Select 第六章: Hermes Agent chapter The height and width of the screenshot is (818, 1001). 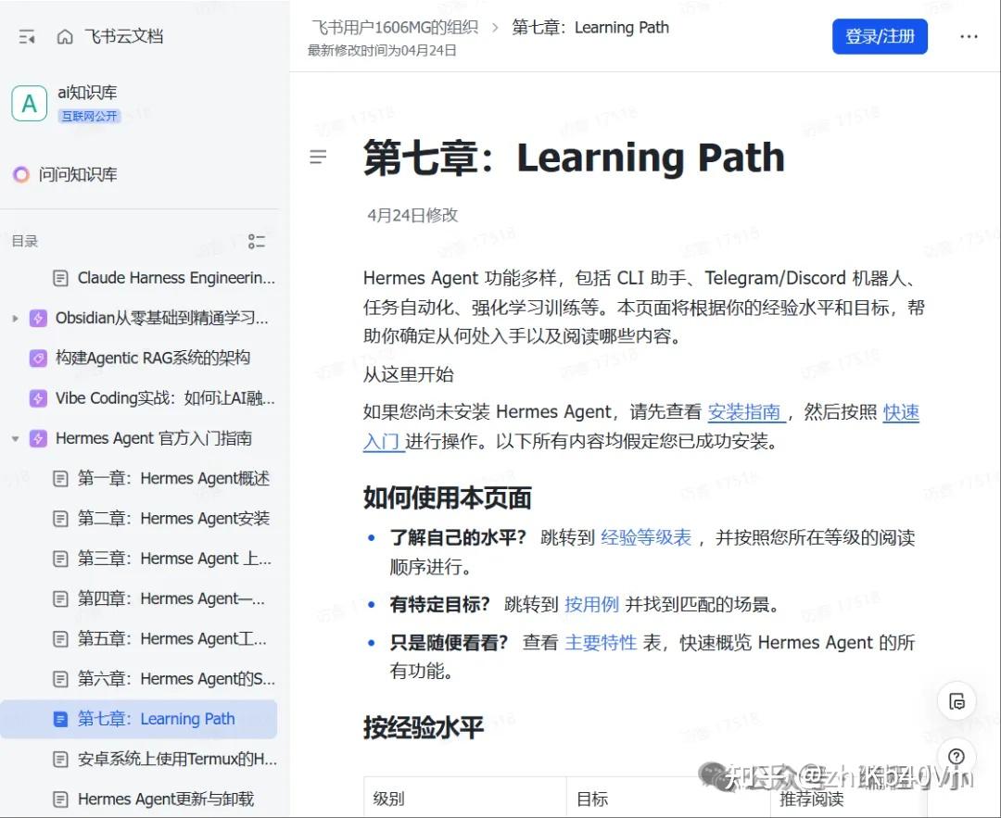pos(176,679)
